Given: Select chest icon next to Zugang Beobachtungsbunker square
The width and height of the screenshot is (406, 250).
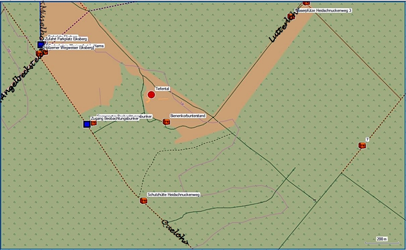Looking at the screenshot, I should click(94, 122).
